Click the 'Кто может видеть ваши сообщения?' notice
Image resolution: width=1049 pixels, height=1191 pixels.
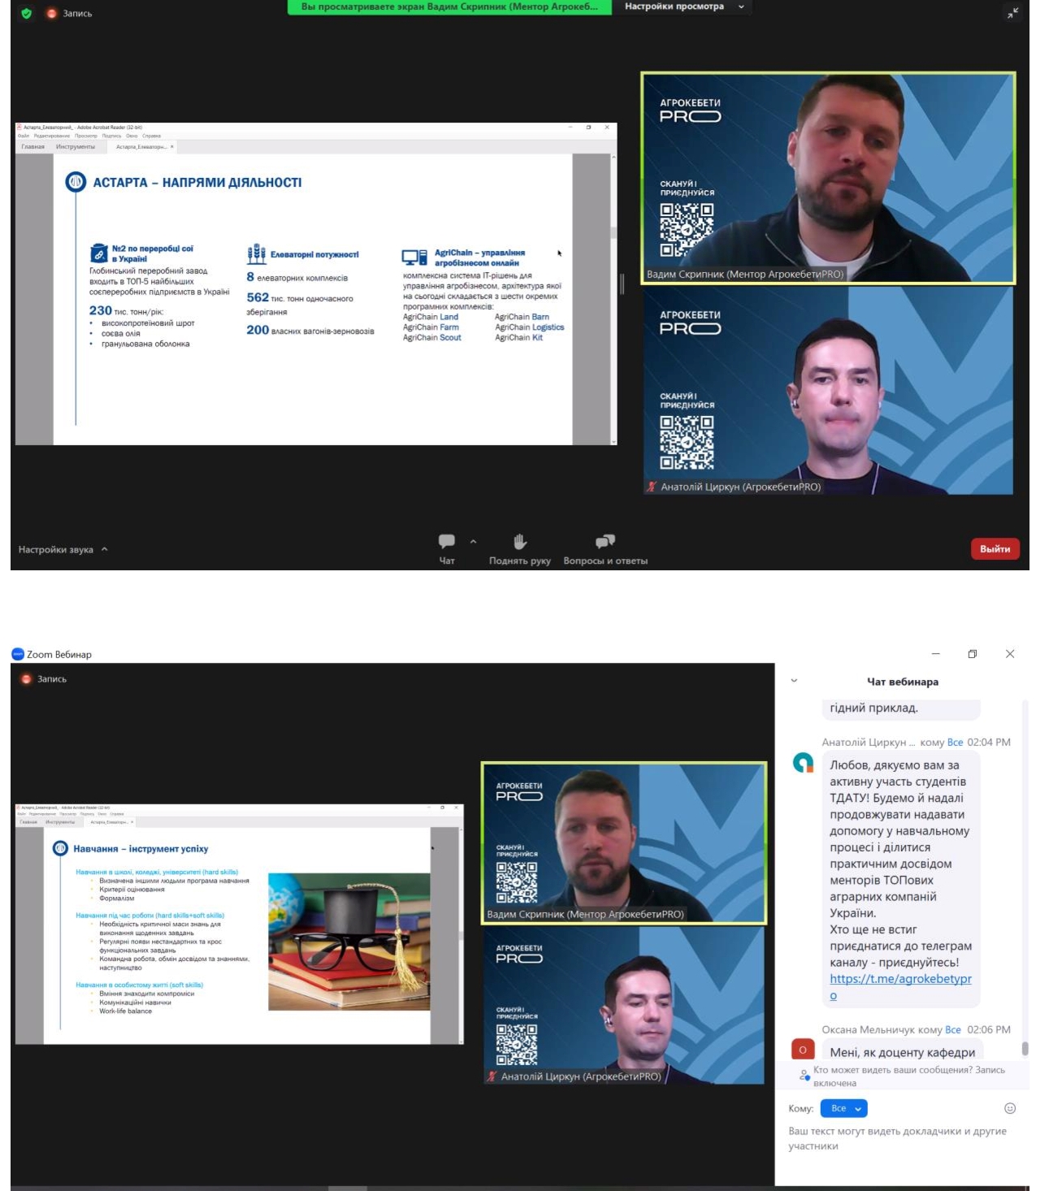click(x=909, y=1076)
